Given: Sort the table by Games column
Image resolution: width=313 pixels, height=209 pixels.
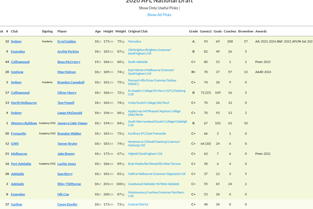Looking at the screenshot, I should pyautogui.click(x=205, y=31).
